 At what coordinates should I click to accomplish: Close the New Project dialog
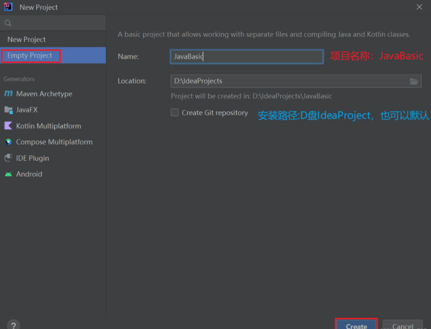[x=419, y=7]
